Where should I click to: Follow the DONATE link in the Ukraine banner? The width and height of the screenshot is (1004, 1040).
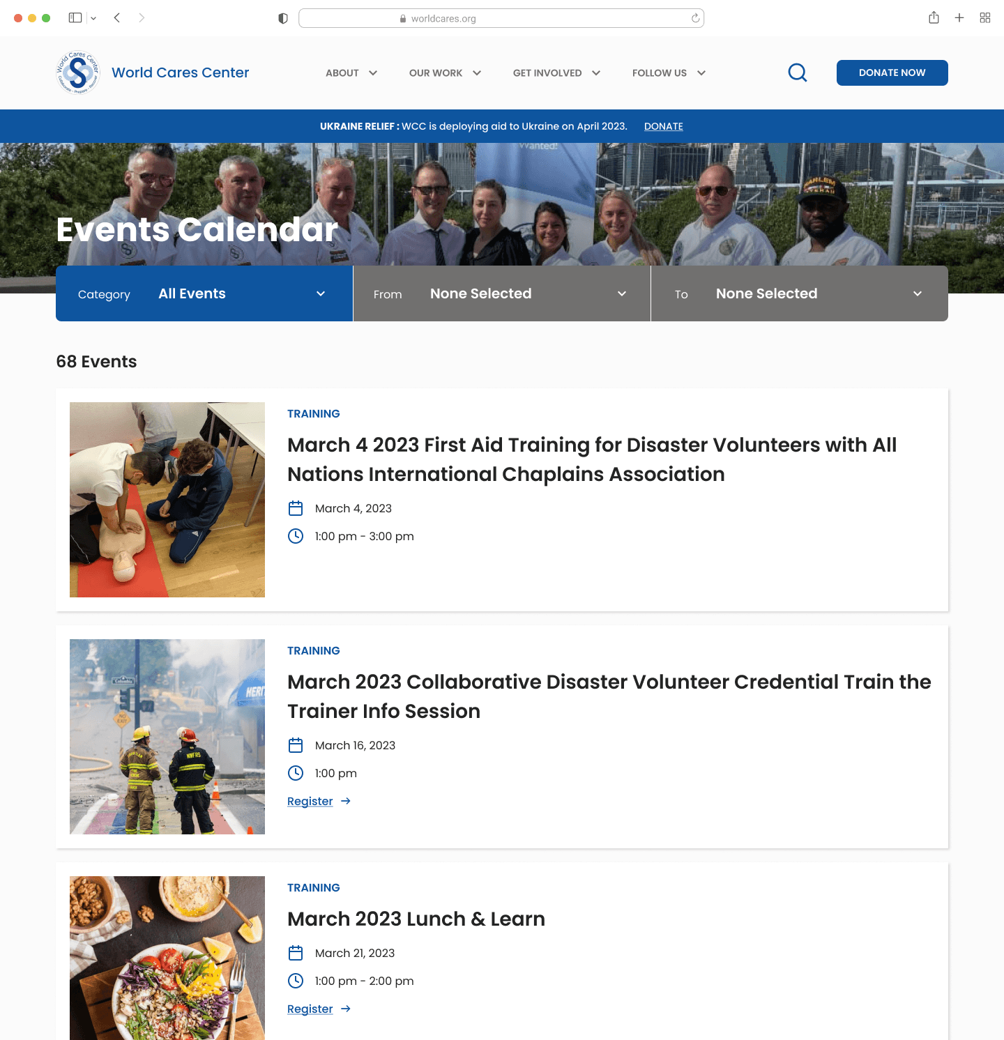(x=664, y=126)
